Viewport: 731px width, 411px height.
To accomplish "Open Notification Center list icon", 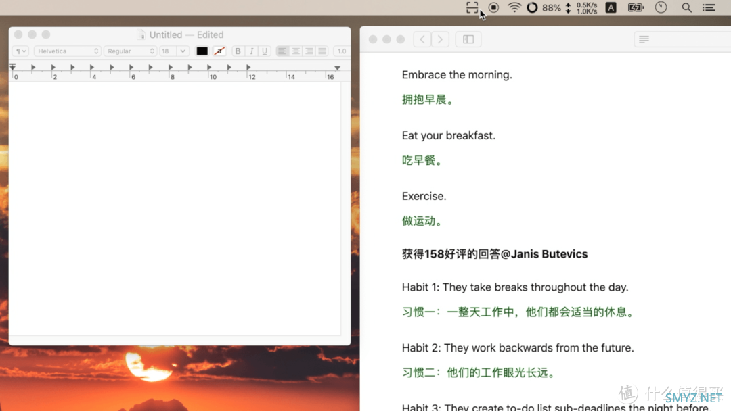I will pyautogui.click(x=709, y=7).
